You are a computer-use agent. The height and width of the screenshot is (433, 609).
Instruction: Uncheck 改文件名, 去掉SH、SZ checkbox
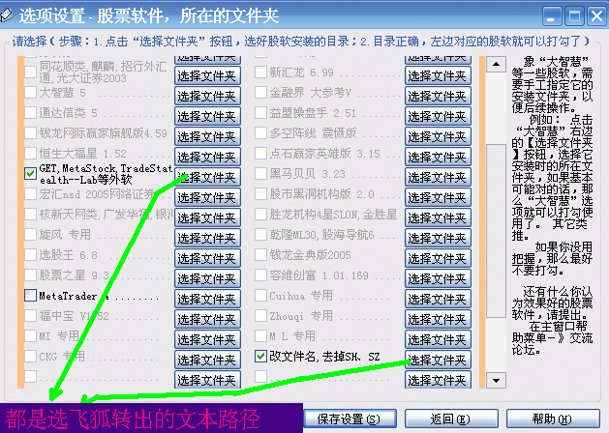click(x=260, y=356)
